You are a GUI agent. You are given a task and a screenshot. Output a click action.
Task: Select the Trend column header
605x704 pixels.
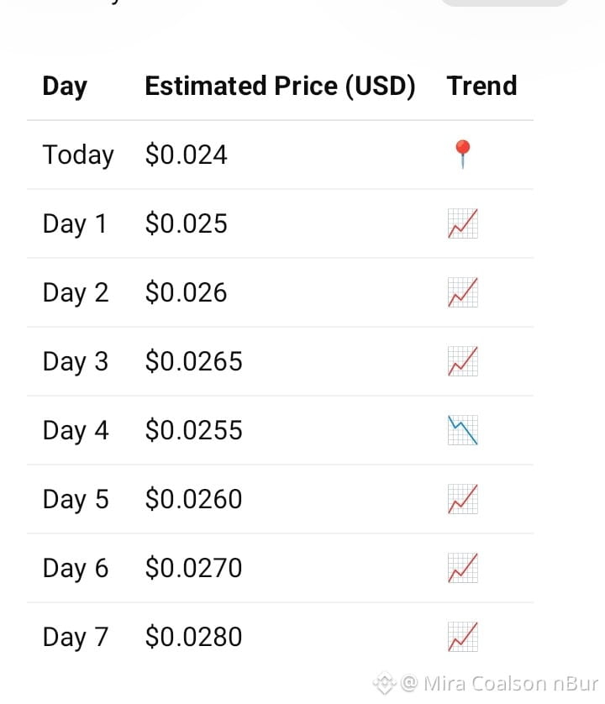pyautogui.click(x=481, y=86)
